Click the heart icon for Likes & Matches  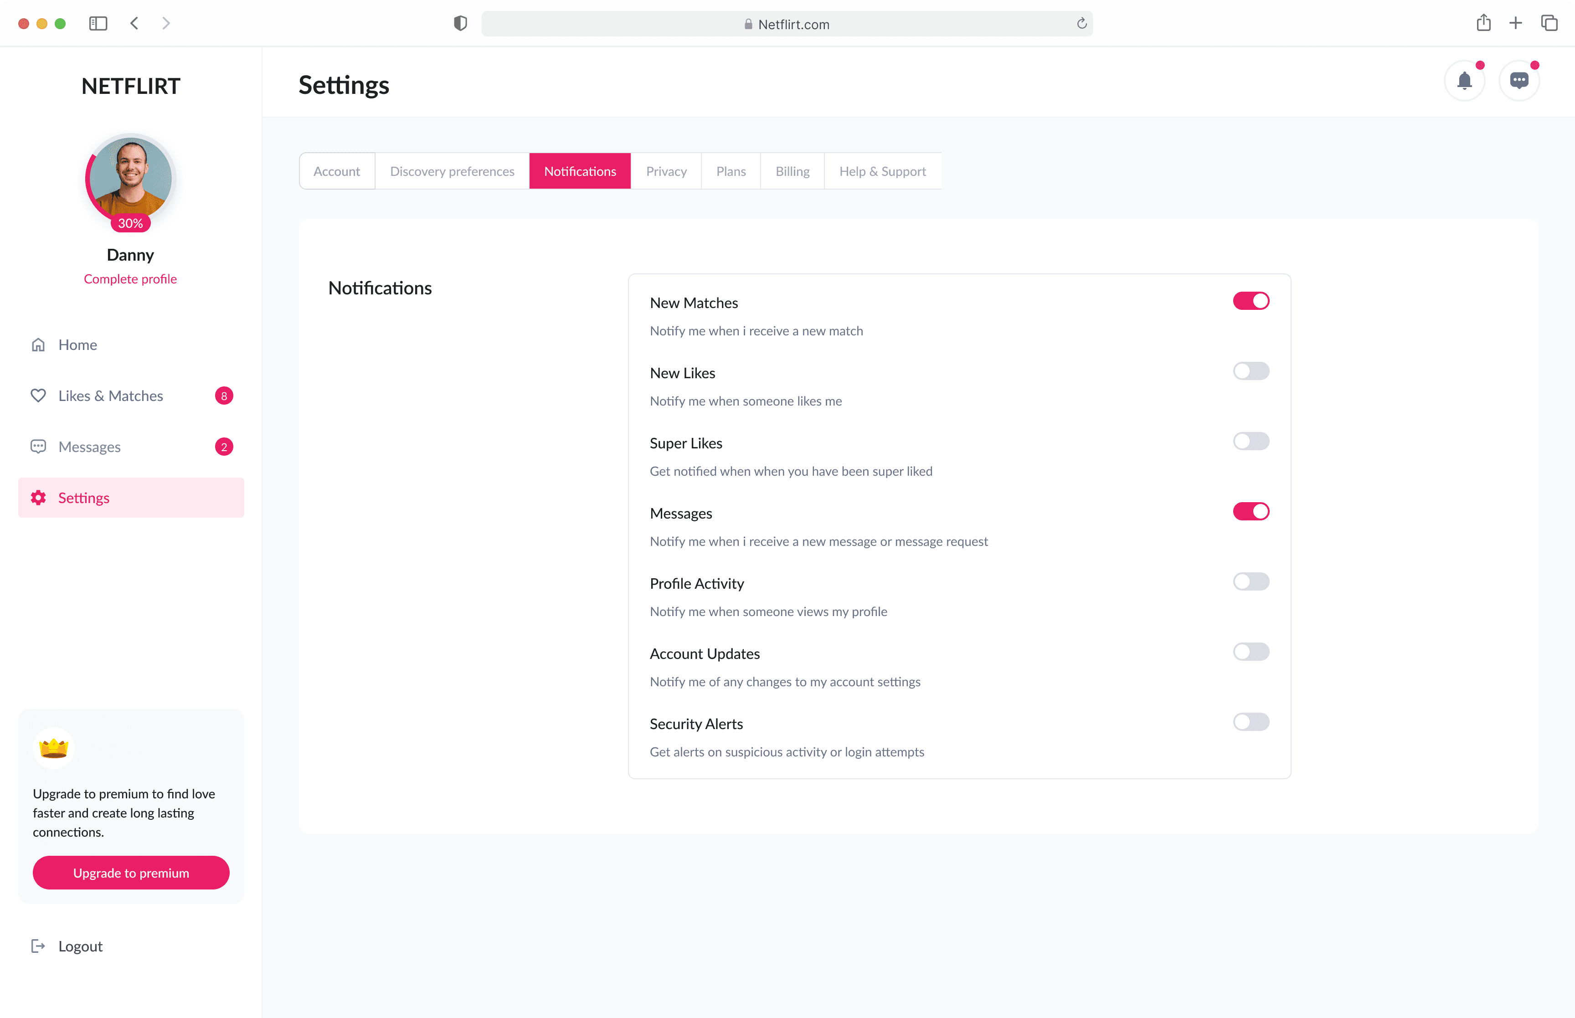pos(38,395)
